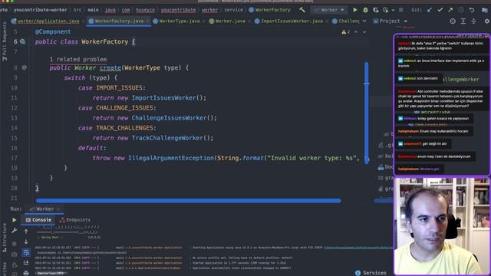Open the '1 related problem' hint
This screenshot has height=276, width=491.
tap(78, 59)
